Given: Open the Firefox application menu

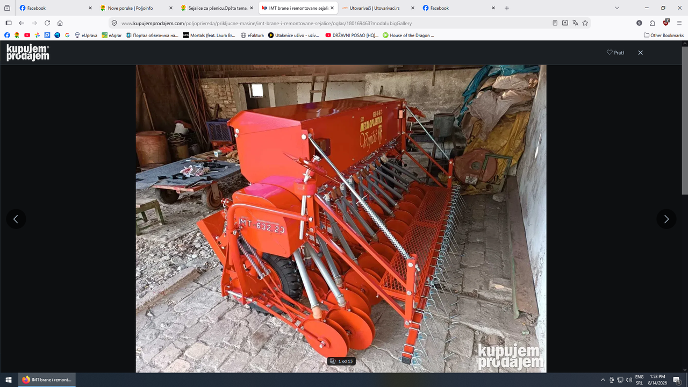Looking at the screenshot, I should pyautogui.click(x=679, y=23).
